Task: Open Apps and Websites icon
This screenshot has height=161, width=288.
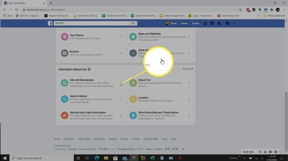Action: (x=133, y=37)
